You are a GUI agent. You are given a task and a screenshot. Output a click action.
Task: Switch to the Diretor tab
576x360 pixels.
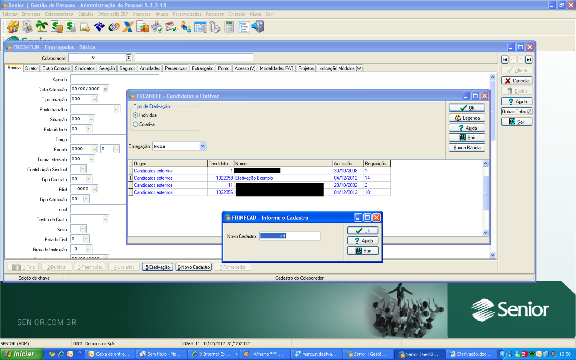point(32,68)
